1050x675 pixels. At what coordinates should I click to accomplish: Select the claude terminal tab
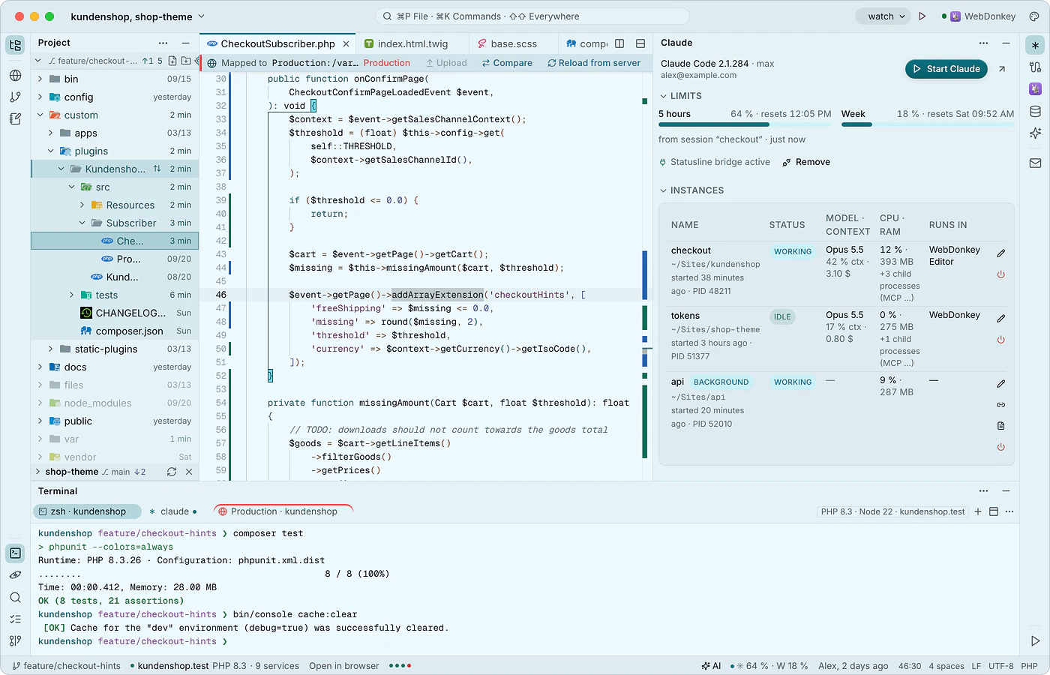click(173, 511)
